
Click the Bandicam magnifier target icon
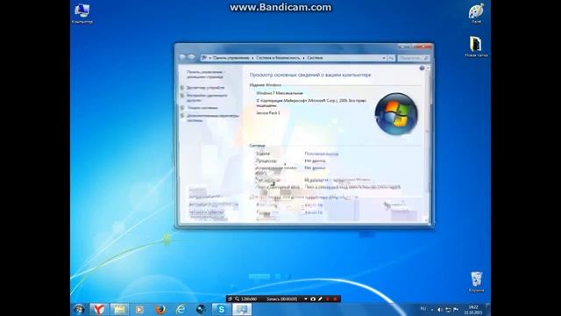tap(237, 298)
